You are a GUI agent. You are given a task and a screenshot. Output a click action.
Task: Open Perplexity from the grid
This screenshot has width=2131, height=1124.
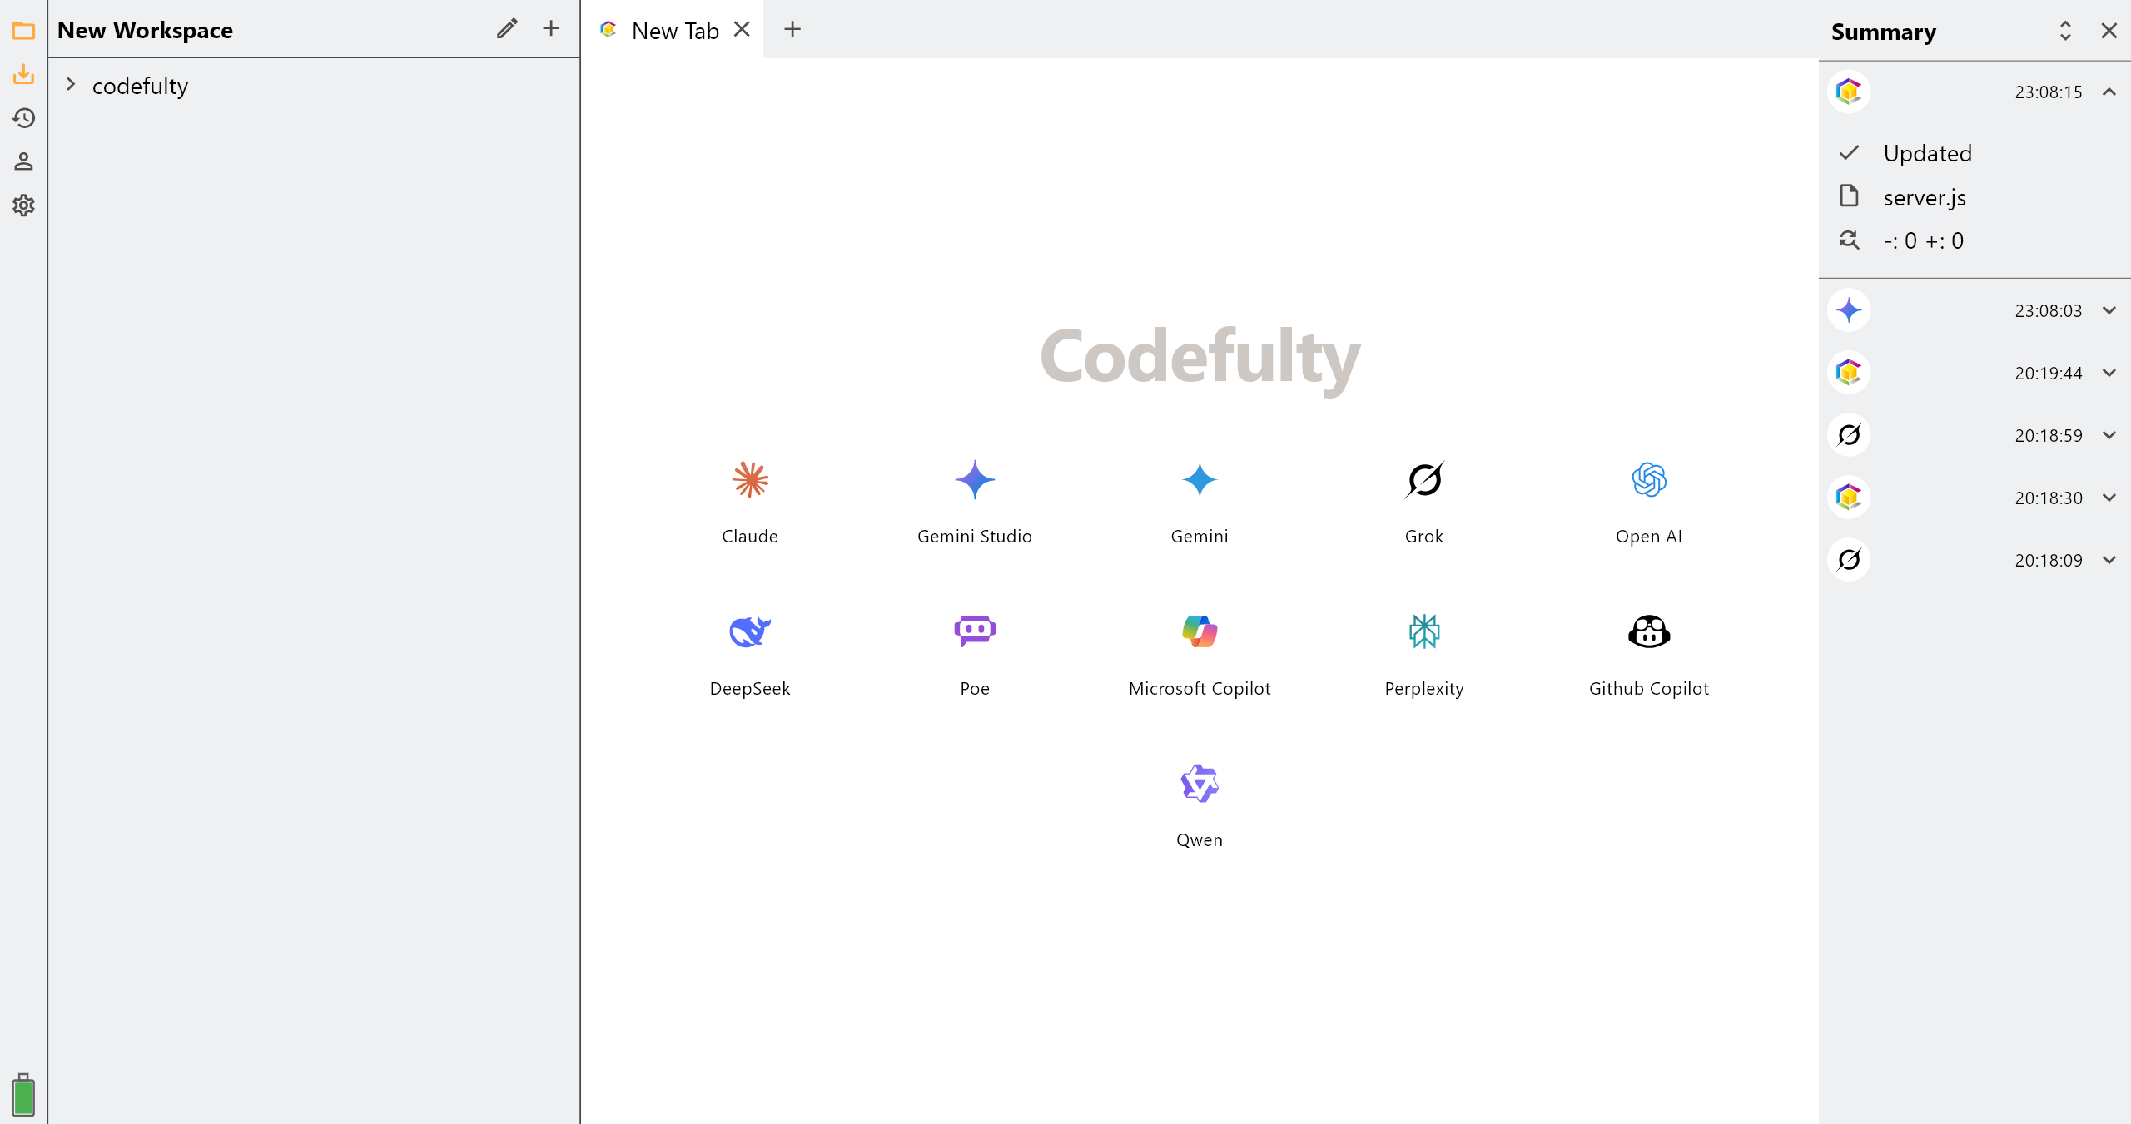(x=1423, y=631)
